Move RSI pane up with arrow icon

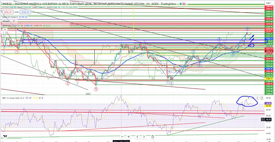point(249,98)
